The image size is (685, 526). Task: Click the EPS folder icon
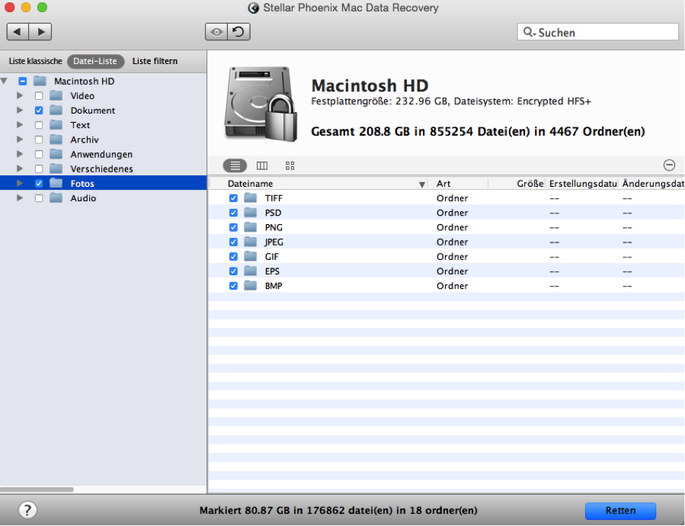tap(251, 271)
